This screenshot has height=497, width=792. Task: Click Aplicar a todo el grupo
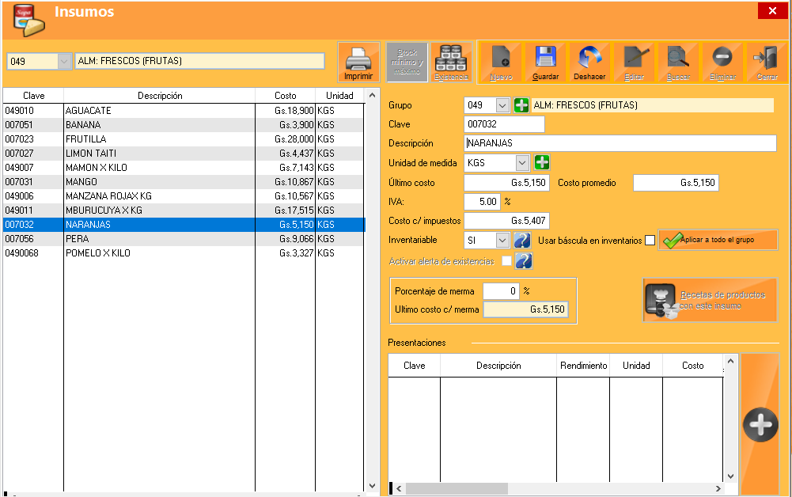[x=718, y=240]
